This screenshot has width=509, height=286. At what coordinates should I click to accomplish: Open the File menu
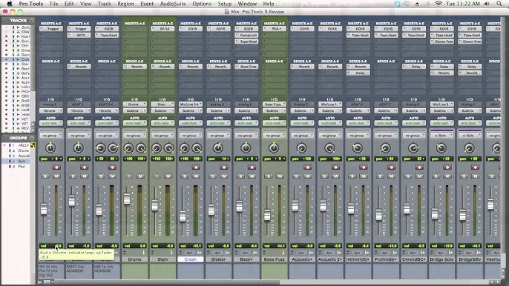point(54,4)
